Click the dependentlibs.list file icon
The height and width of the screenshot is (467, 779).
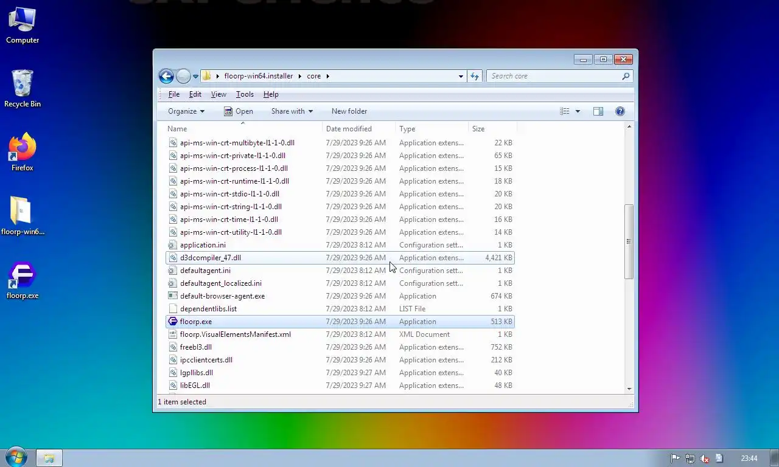173,309
